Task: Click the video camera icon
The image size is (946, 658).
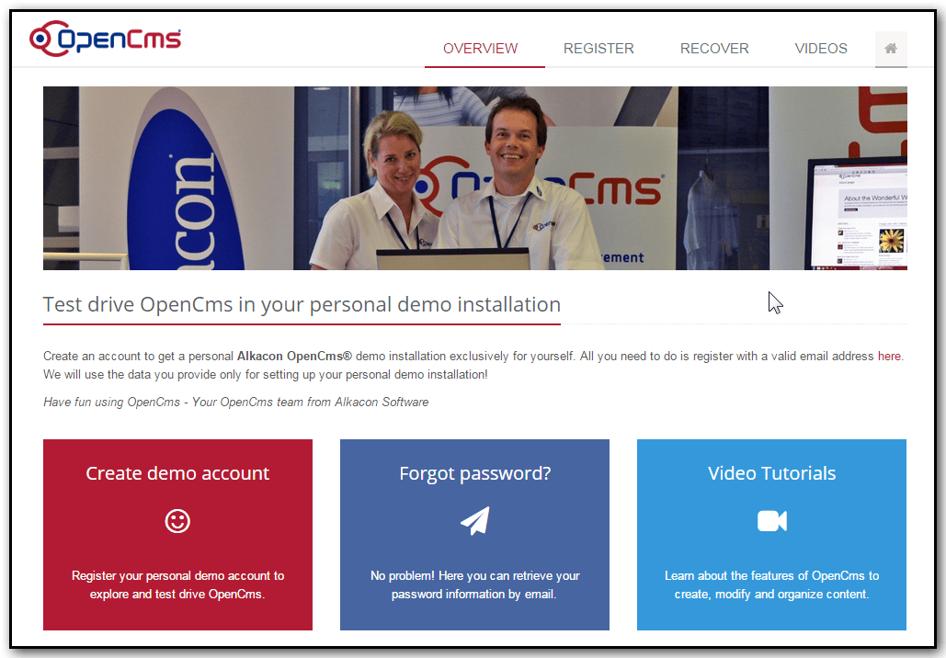Action: pyautogui.click(x=771, y=521)
